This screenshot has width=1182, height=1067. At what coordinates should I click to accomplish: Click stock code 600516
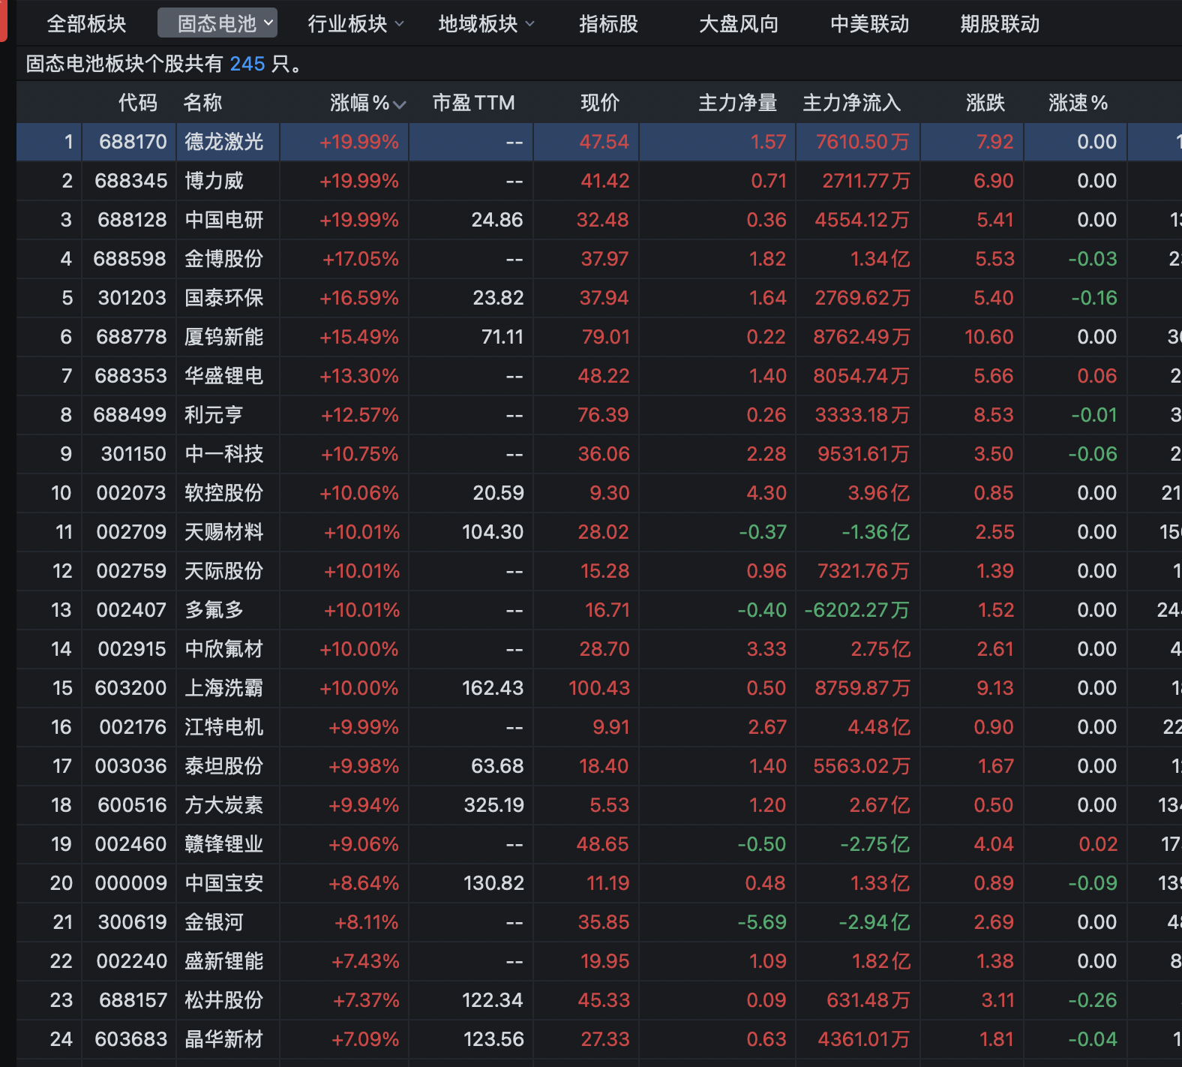pyautogui.click(x=132, y=805)
